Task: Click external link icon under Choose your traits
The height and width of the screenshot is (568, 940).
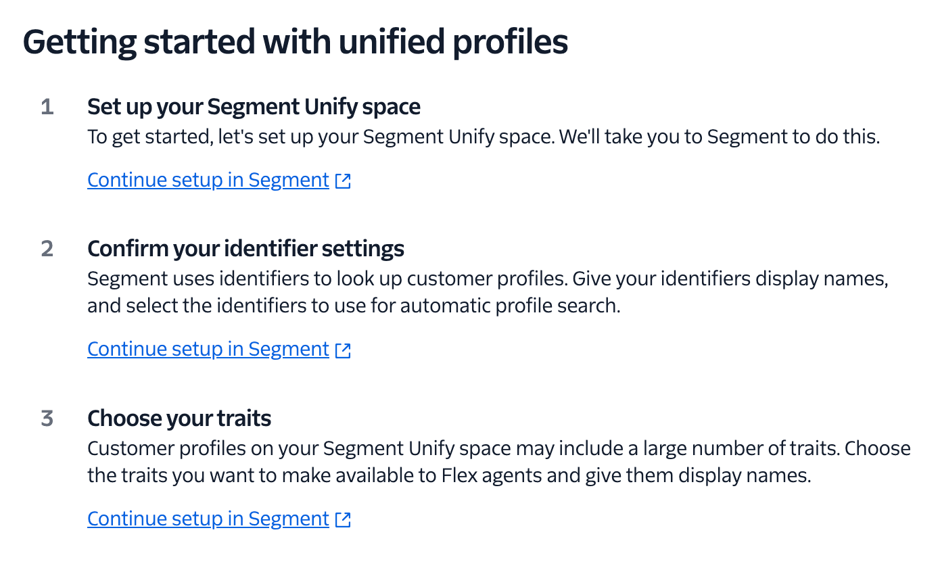Action: point(344,519)
